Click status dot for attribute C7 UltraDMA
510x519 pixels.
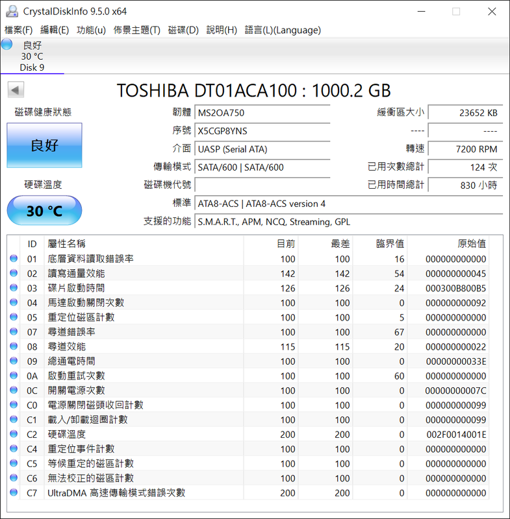[x=14, y=492]
